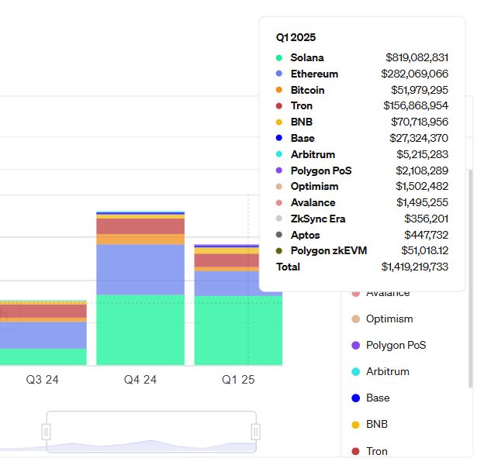Screen dimensions: 491x465
Task: Click the red Tron segment in Q4 24 bar
Action: point(140,226)
